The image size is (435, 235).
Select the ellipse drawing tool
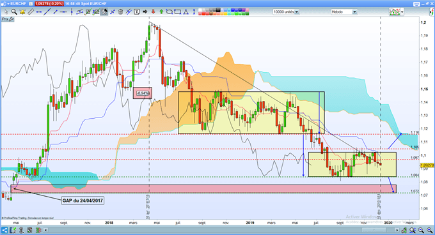169,12
